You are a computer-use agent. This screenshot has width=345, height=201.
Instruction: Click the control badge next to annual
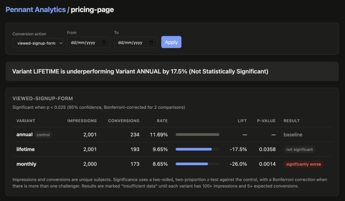43,135
